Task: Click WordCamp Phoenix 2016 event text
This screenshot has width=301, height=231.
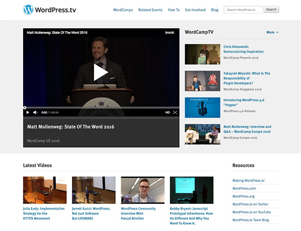Action: tap(241, 58)
